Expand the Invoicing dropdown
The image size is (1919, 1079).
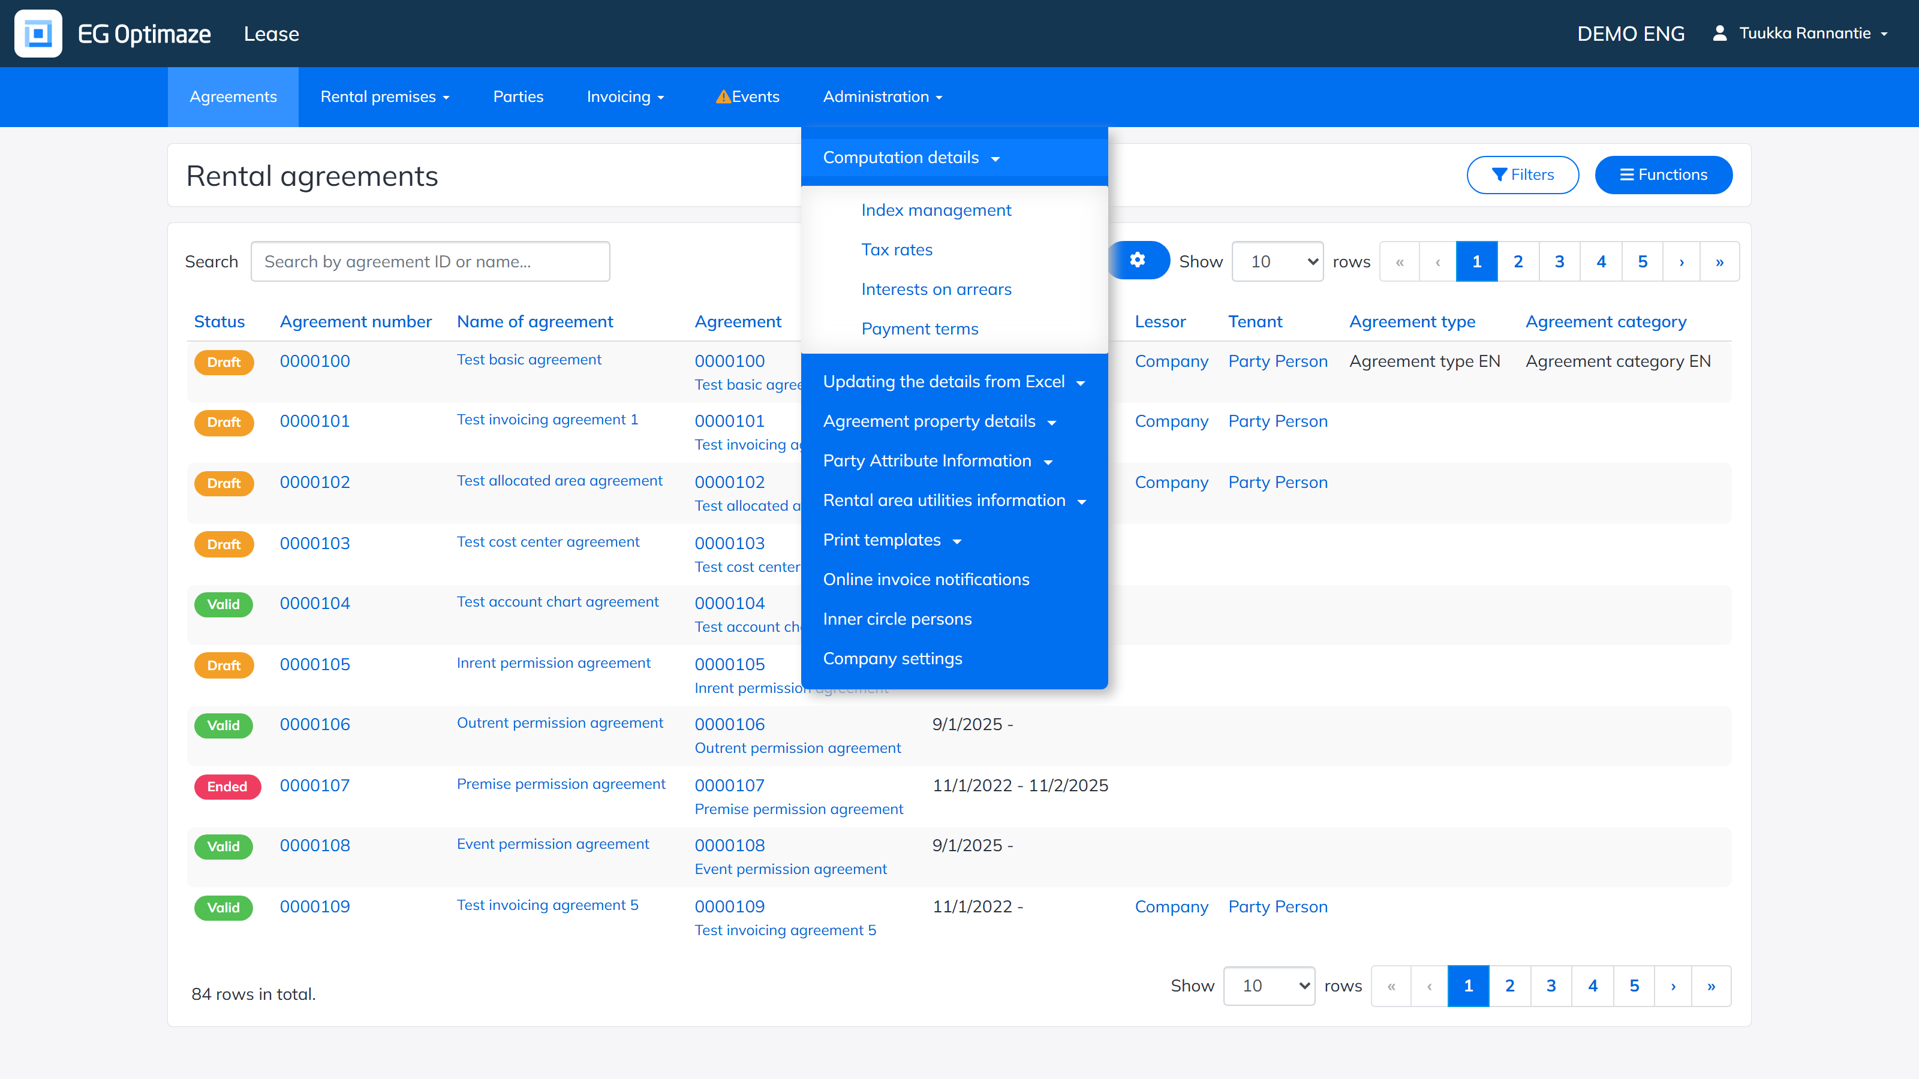[x=625, y=97]
